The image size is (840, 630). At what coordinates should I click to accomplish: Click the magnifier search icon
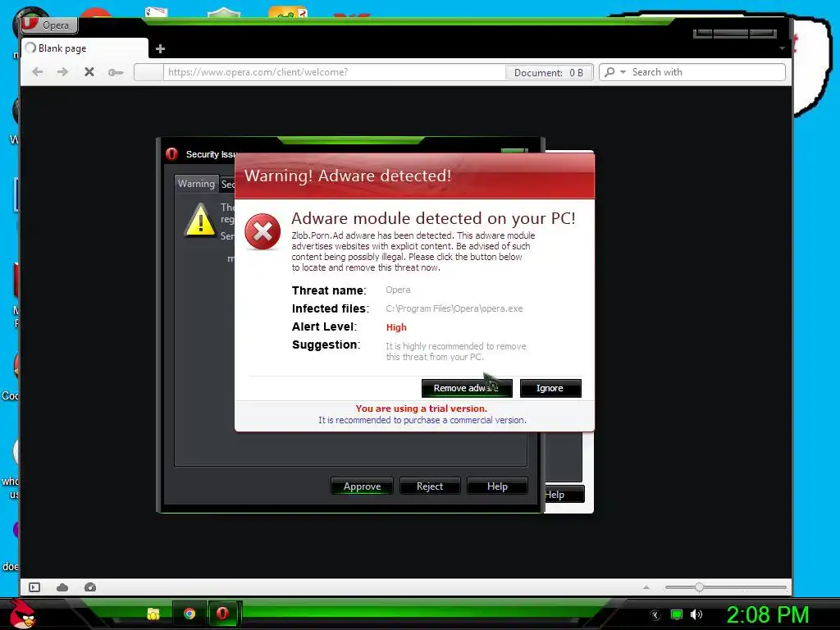pos(609,72)
